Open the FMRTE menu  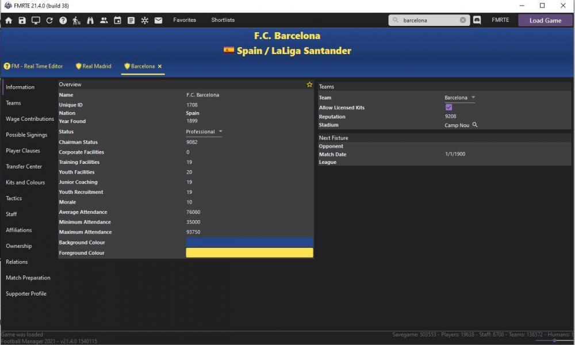[x=501, y=20]
